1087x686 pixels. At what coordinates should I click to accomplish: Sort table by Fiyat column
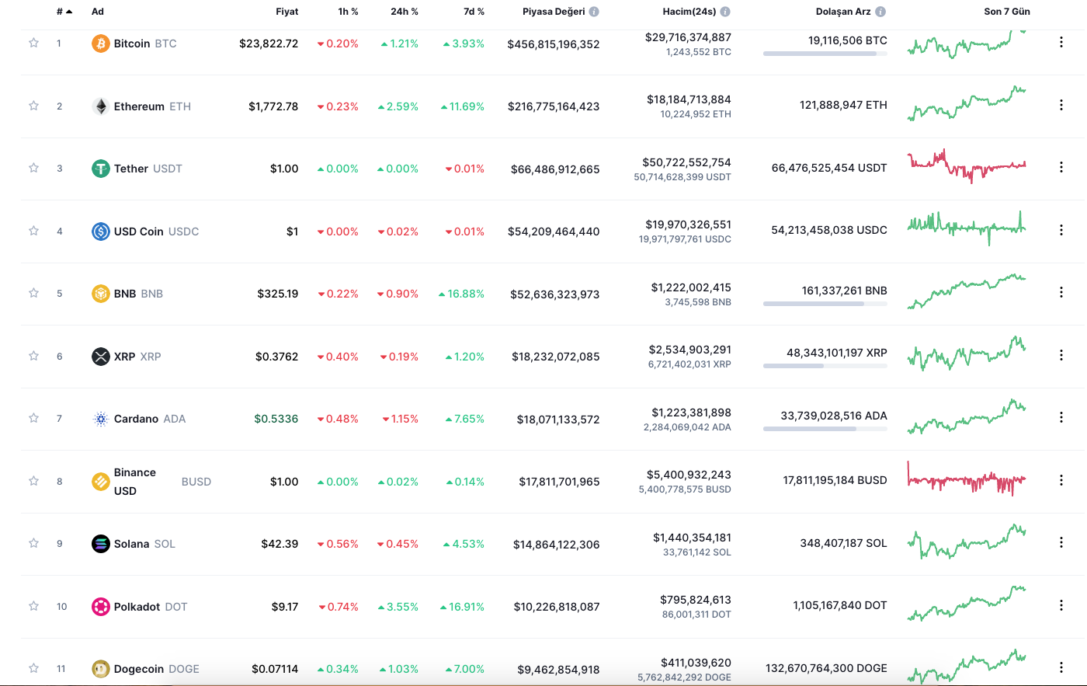pos(287,12)
